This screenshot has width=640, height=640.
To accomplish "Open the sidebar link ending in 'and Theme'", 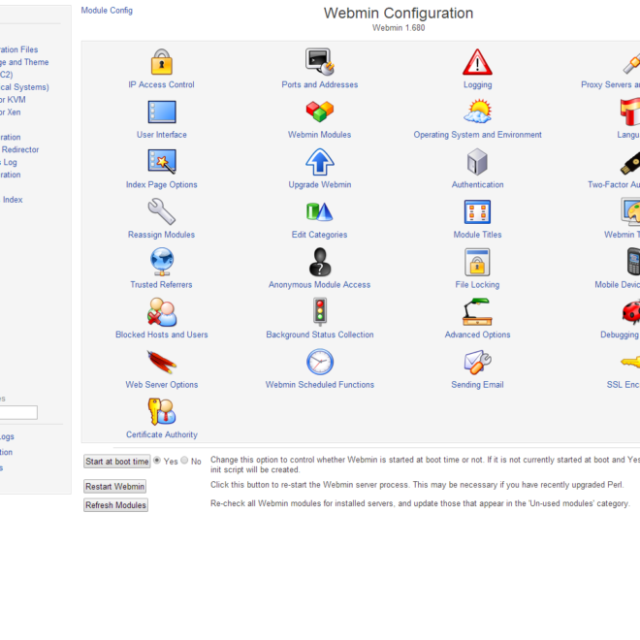I will click(x=24, y=62).
